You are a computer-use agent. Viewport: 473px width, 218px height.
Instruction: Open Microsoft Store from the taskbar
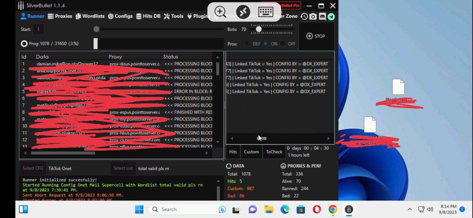[x=301, y=209]
